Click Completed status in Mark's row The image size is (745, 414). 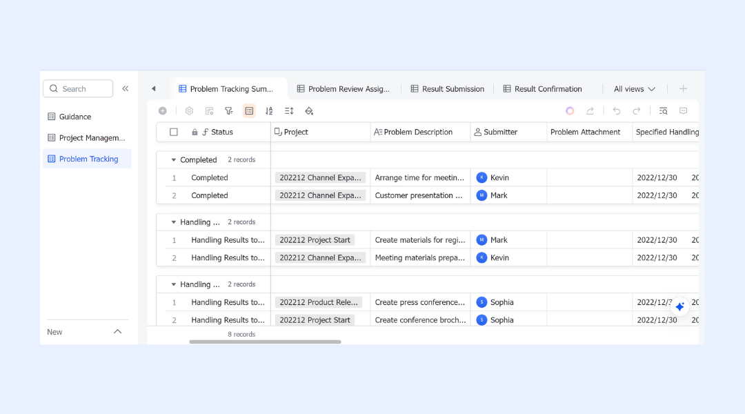[210, 195]
